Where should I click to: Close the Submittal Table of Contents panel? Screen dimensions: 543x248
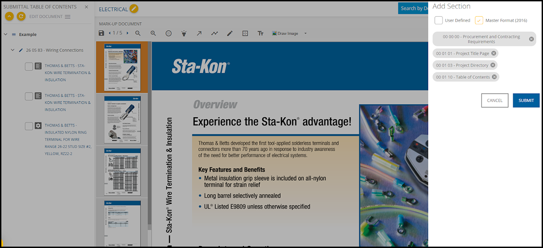[x=86, y=7]
